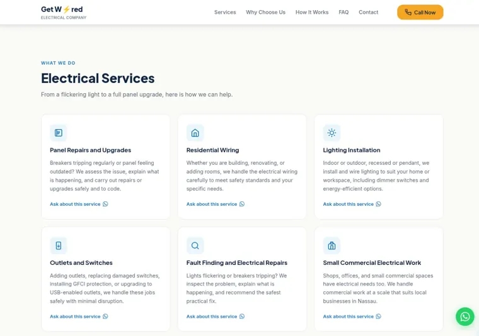The height and width of the screenshot is (336, 479).
Task: Click the phone icon in Call Now button
Action: pos(408,12)
